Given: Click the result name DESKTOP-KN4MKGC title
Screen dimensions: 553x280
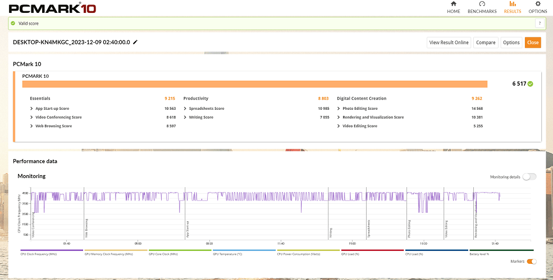Looking at the screenshot, I should click(72, 42).
